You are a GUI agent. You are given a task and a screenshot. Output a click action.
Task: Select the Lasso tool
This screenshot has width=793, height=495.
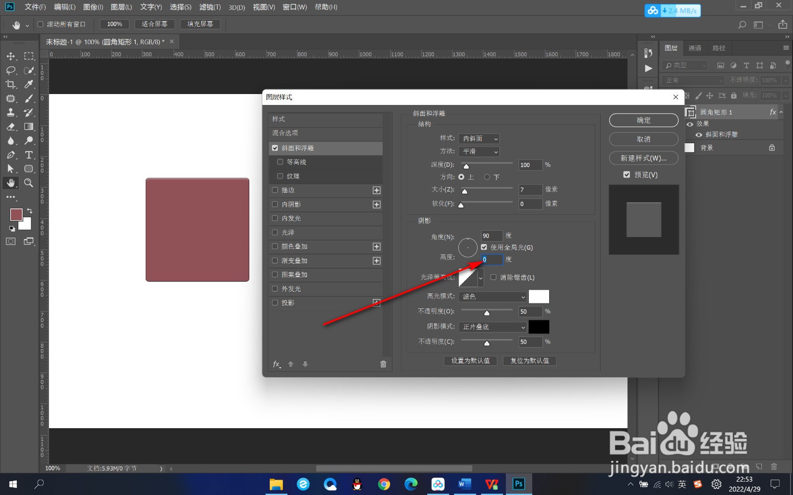[x=11, y=70]
